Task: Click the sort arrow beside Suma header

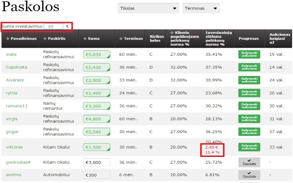Action: tap(85, 39)
